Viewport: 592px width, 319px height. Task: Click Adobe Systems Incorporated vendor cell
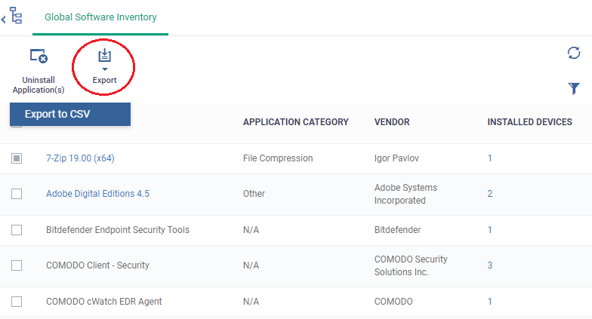[405, 194]
